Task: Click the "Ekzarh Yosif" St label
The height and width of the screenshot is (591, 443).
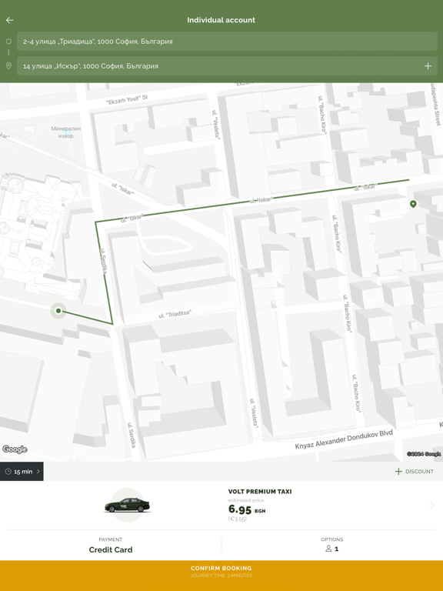Action: tap(127, 99)
